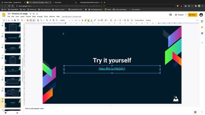
Task: Click the Insert link icon
Action: point(99,20)
